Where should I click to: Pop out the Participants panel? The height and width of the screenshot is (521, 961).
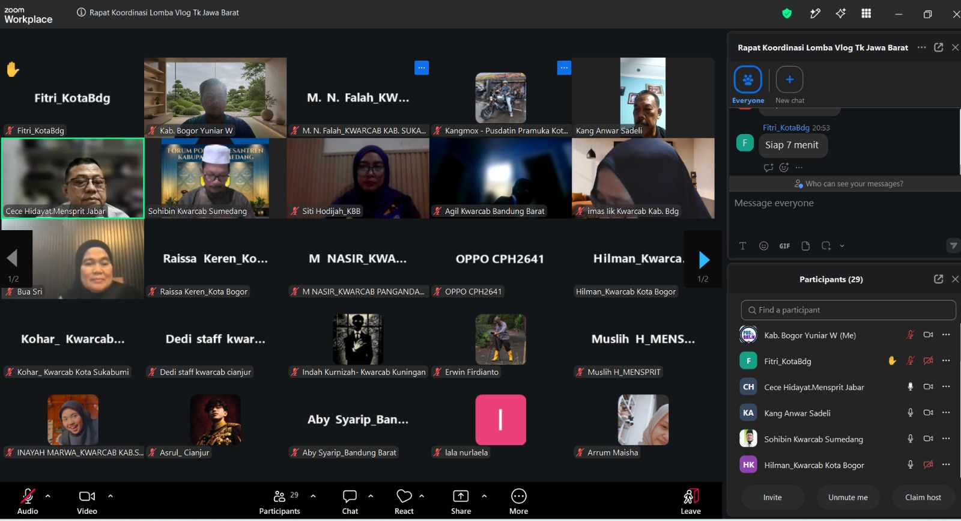(939, 279)
